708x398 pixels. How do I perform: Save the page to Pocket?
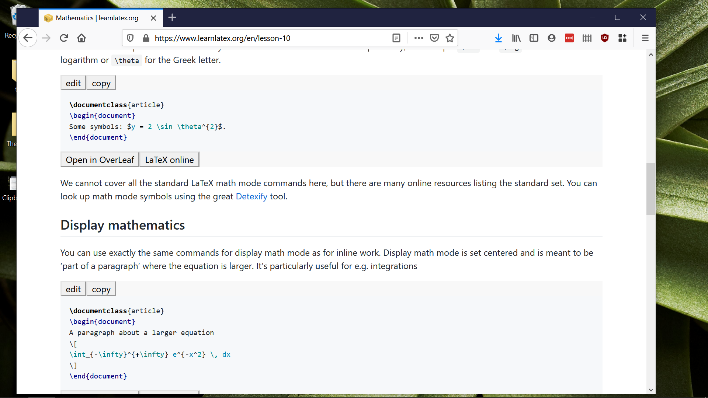434,38
